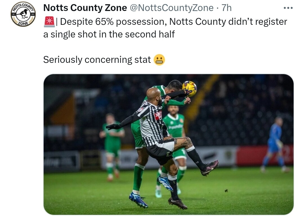Viewport: 304px width, 221px height.
Task: Click the "a single shot in the second half" text
Action: [x=109, y=34]
